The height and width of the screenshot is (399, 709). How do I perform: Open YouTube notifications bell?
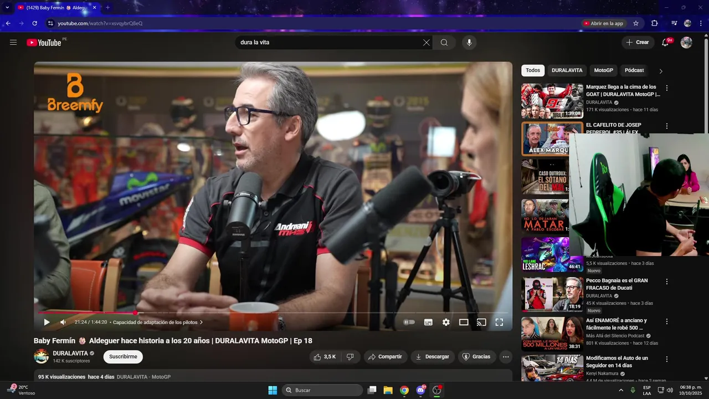[x=665, y=42]
